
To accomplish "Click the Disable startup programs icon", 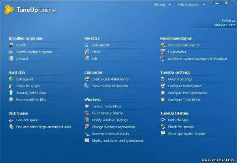I will click(x=11, y=52).
